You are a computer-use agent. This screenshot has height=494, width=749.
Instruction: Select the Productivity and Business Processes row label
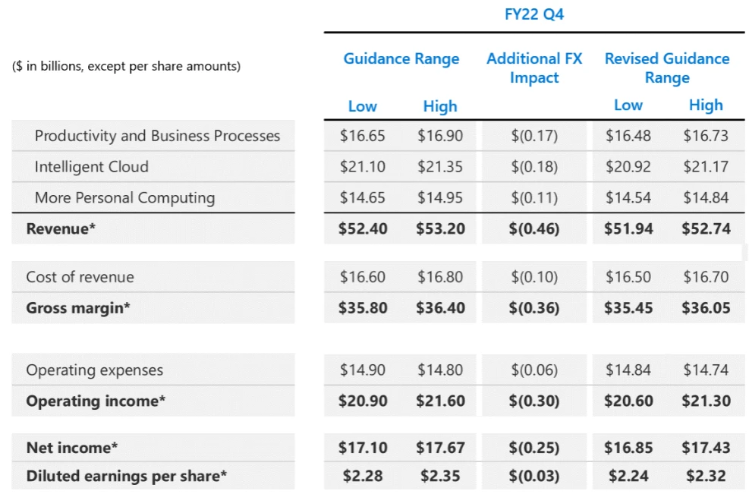coord(157,136)
